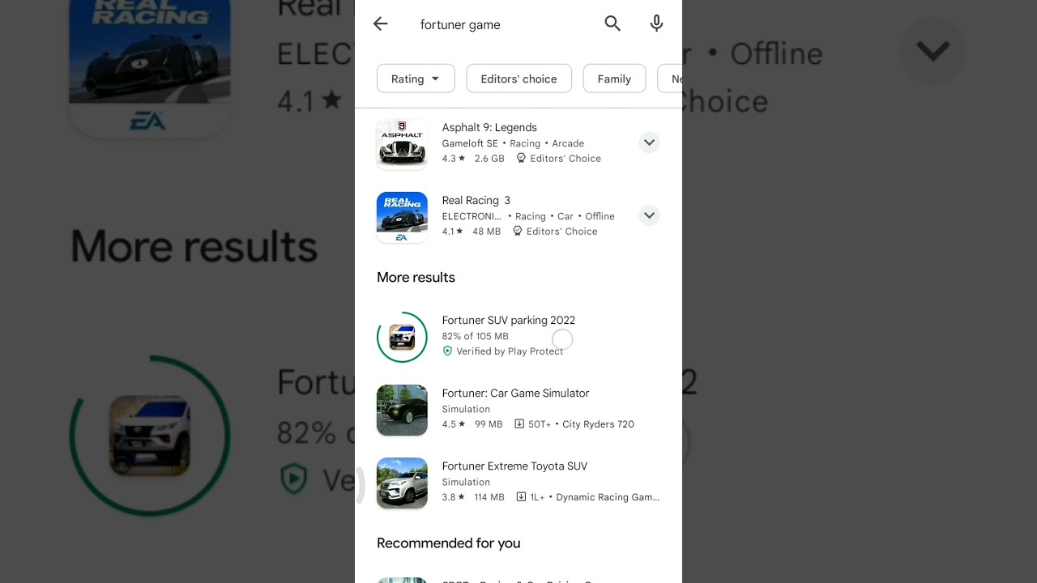
Task: Open the Rating dropdown filter
Action: 416,79
